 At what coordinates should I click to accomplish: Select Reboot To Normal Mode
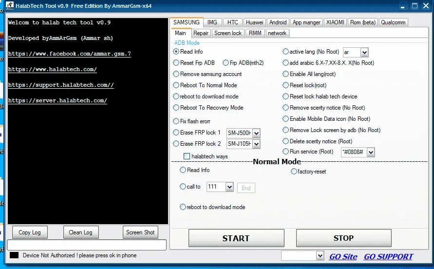point(176,85)
